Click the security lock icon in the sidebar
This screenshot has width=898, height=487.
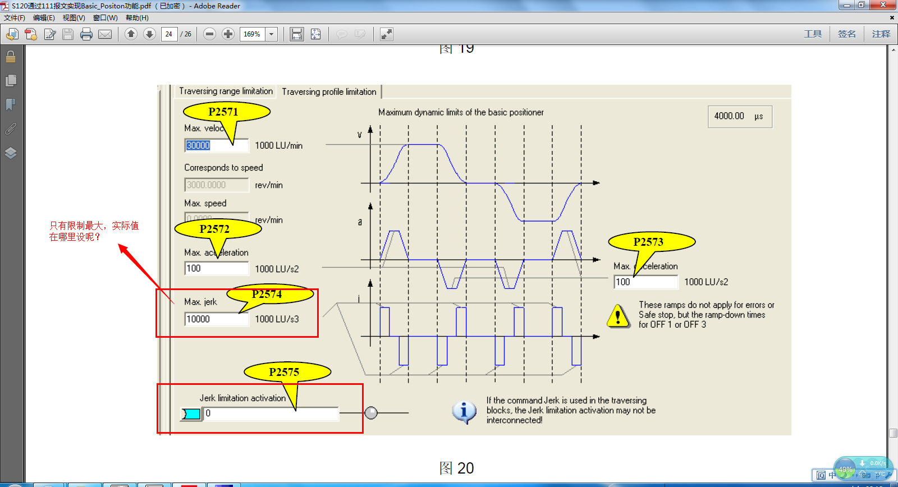pos(11,56)
